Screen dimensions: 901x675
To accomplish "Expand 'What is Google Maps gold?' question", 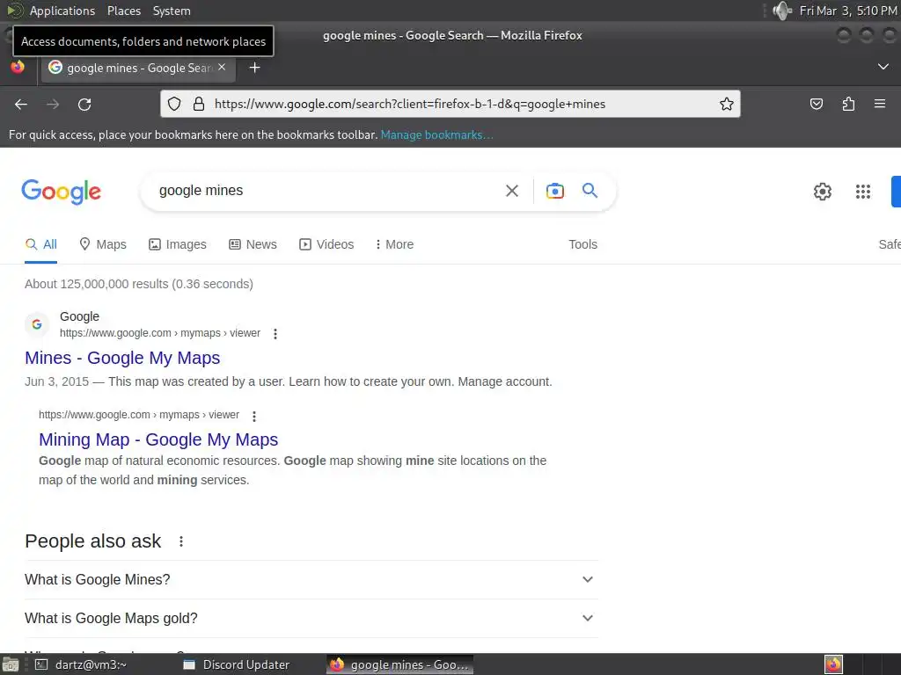I will click(x=311, y=618).
